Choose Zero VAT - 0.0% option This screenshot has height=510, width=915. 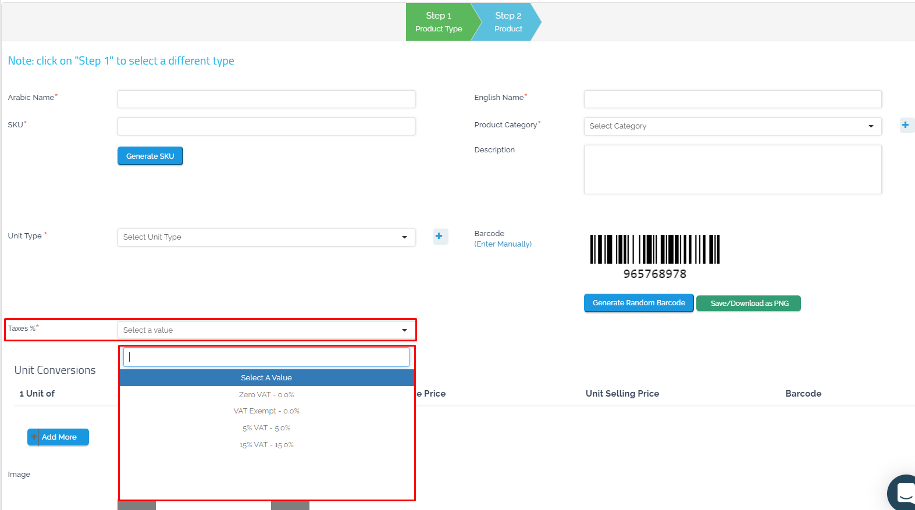coord(266,395)
